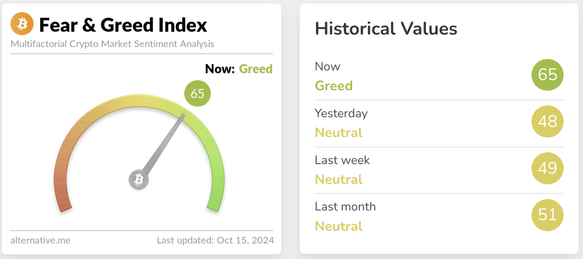This screenshot has width=583, height=259.
Task: Click the green 65 bubble above gauge
Action: 197,93
